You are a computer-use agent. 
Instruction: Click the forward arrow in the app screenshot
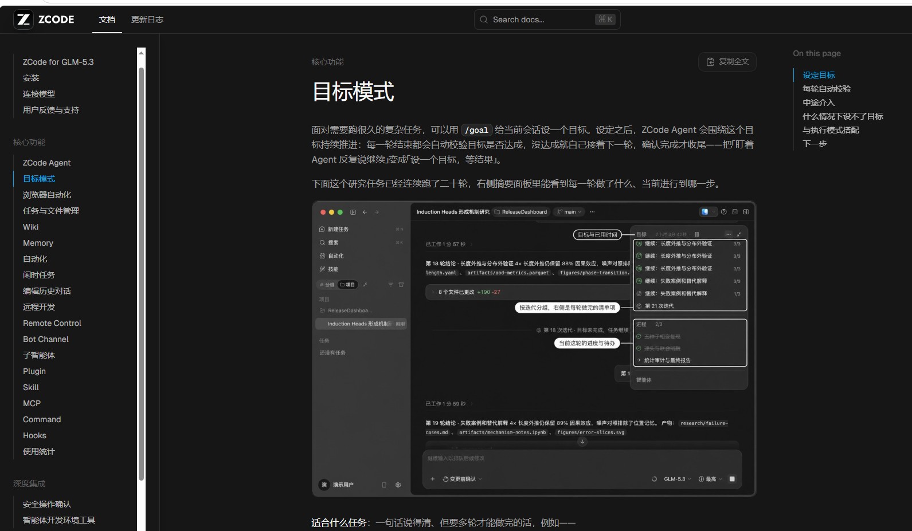377,212
